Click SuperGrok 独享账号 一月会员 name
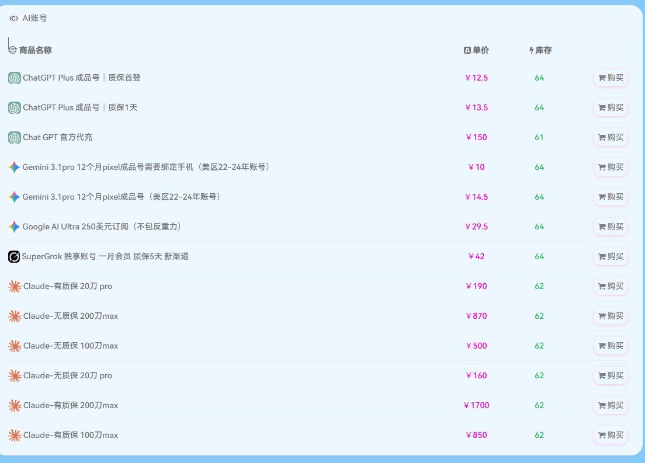The height and width of the screenshot is (463, 645). 105,256
